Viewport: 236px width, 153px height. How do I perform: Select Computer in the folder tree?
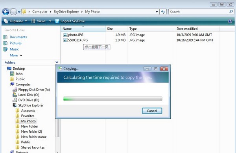coord(23,84)
